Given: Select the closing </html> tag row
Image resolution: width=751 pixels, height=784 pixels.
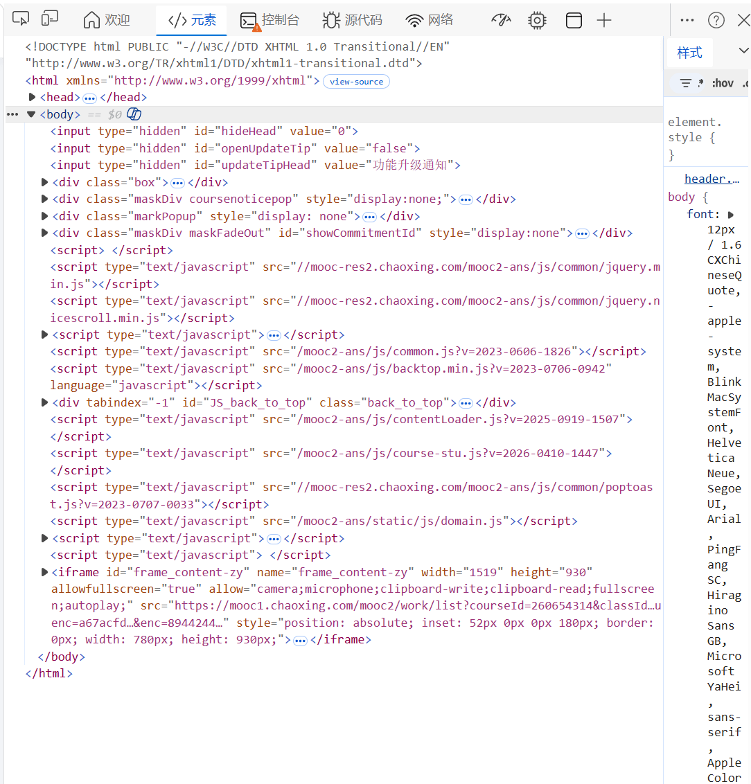Looking at the screenshot, I should pos(49,673).
